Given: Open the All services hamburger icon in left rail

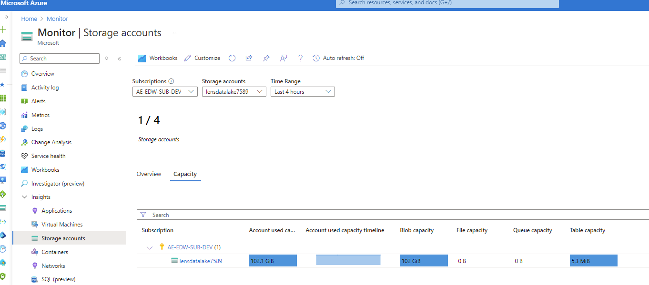Looking at the screenshot, I should point(3,71).
